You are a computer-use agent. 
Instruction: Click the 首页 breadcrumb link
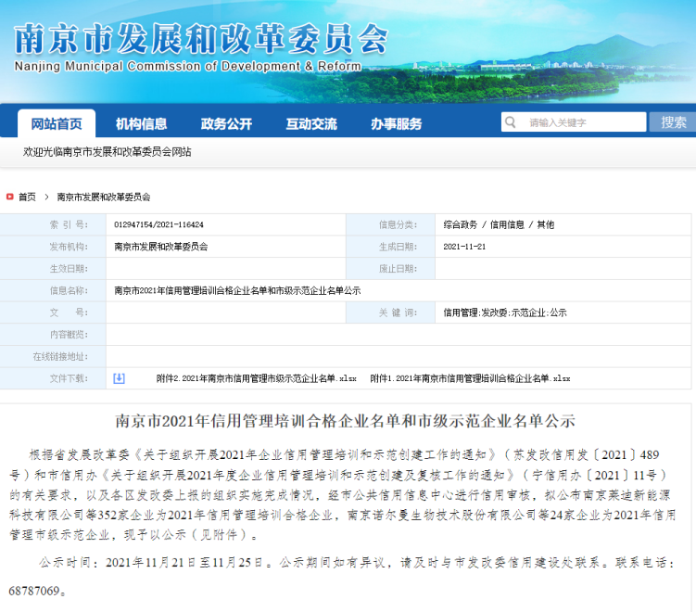[x=27, y=197]
